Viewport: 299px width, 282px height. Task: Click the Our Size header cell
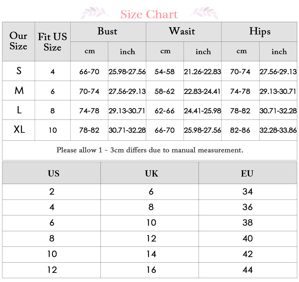[19, 42]
